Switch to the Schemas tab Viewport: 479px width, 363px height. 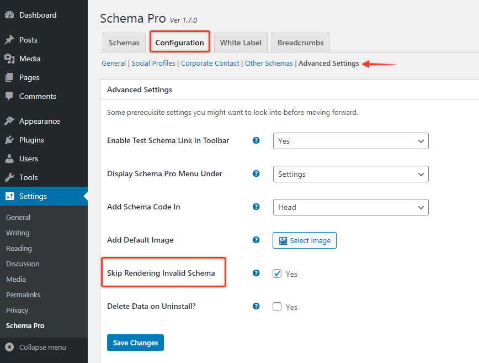[124, 43]
